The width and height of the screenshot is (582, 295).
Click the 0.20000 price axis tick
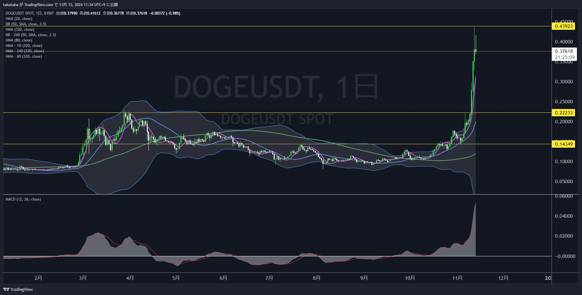(564, 121)
